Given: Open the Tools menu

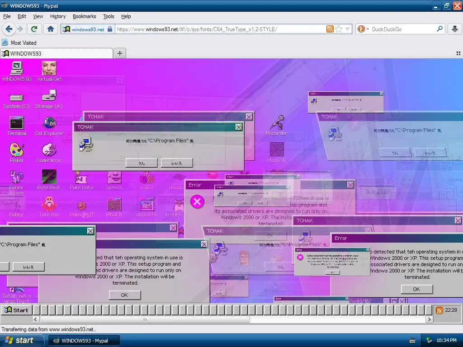Looking at the screenshot, I should coord(109,16).
